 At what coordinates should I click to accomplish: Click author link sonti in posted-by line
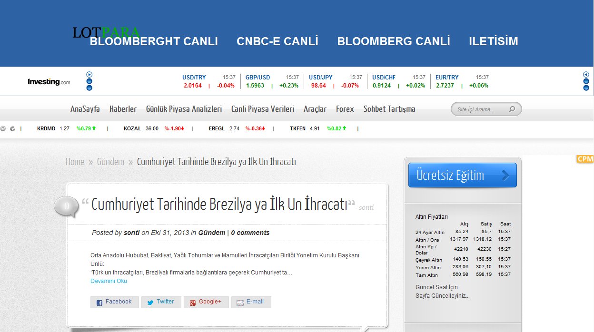click(x=131, y=233)
